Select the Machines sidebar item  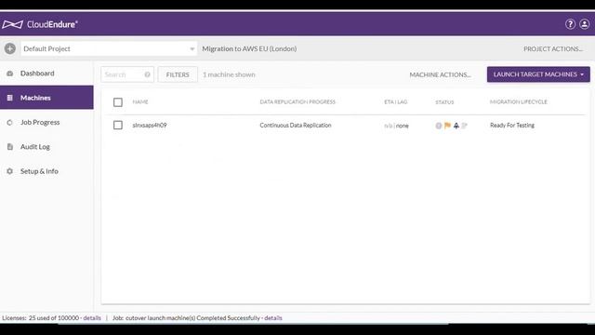tap(46, 98)
